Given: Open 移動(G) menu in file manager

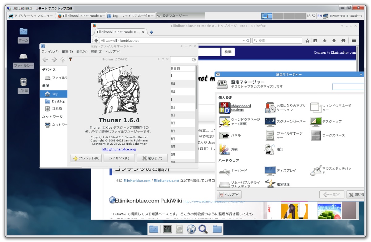Looking at the screenshot, I should coord(96,52).
